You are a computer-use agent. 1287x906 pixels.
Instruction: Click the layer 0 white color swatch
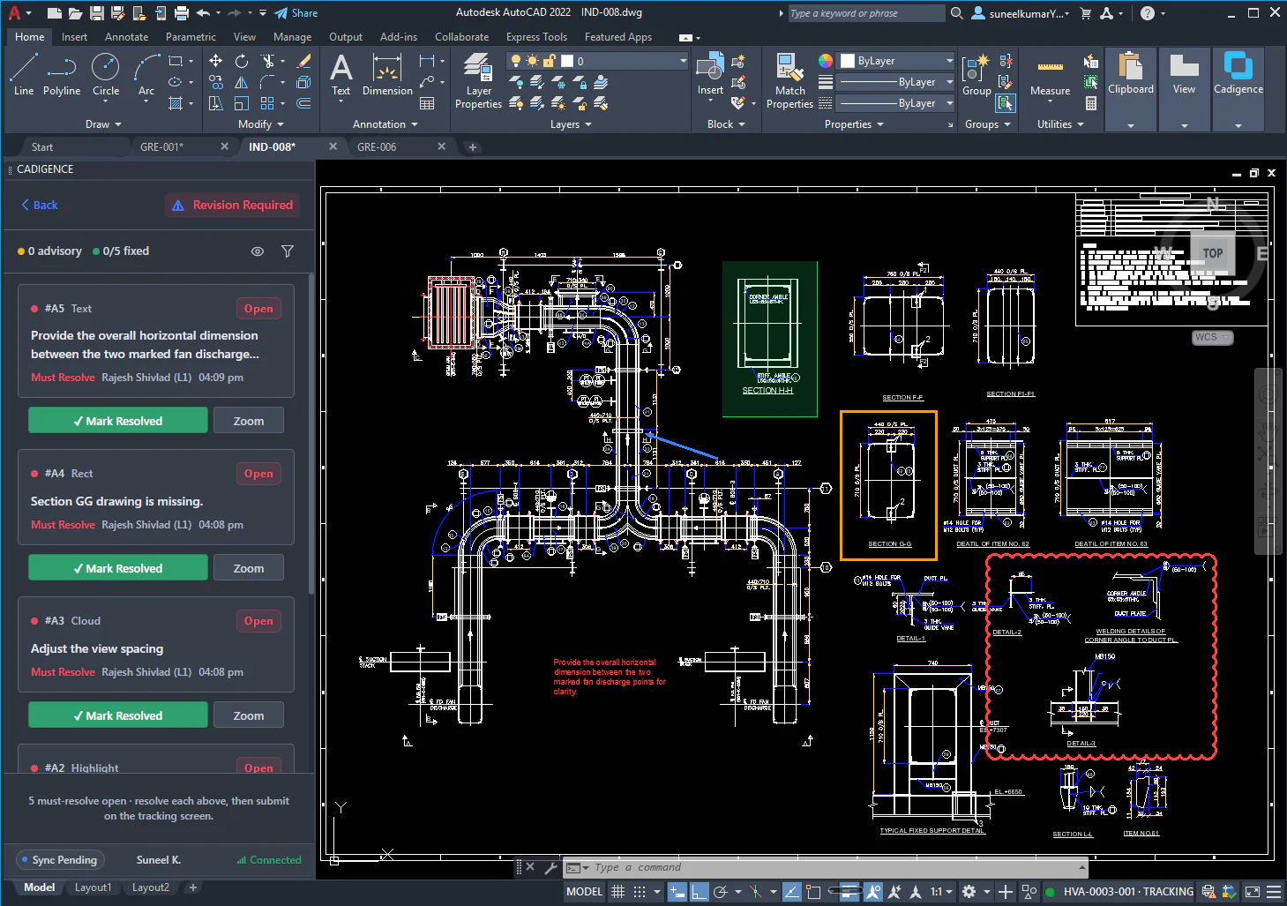567,61
